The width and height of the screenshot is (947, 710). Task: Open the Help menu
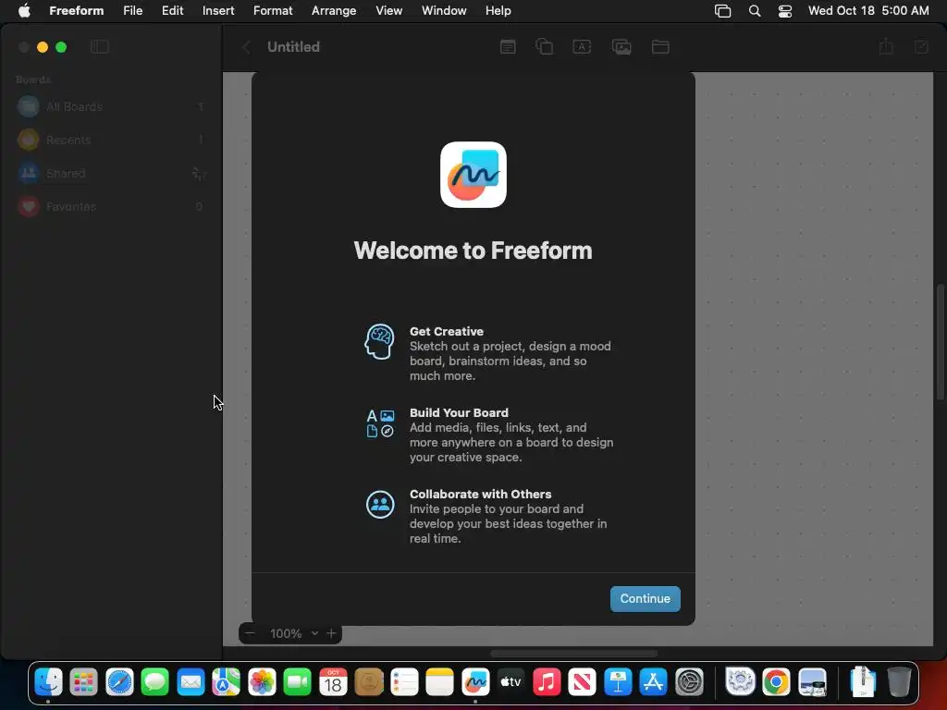[x=498, y=10]
